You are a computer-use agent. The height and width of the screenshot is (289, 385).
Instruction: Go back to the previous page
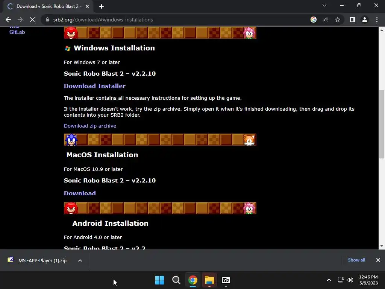pyautogui.click(x=8, y=20)
